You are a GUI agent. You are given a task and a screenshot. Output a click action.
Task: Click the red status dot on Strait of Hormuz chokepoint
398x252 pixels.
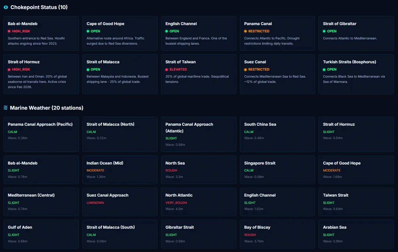point(9,70)
